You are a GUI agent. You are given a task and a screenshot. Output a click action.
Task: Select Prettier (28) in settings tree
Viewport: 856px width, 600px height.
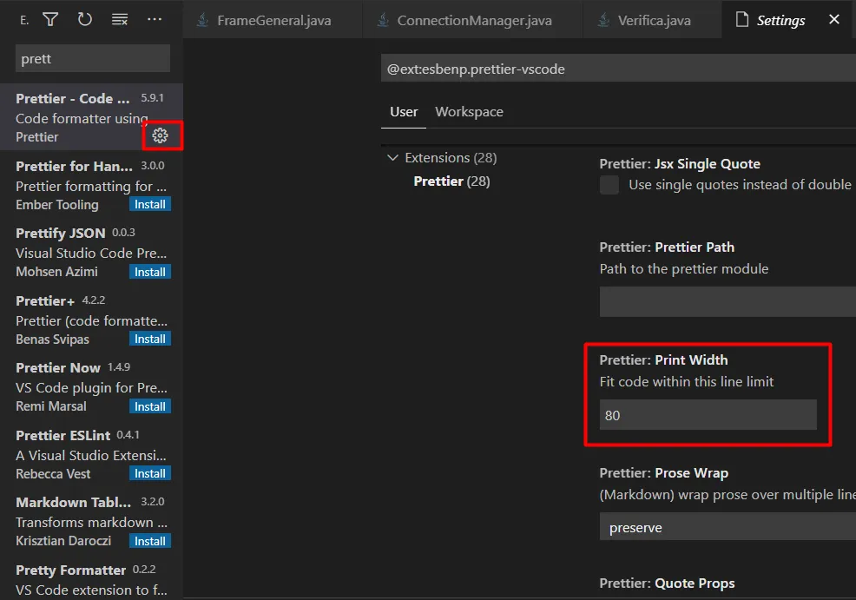coord(451,181)
